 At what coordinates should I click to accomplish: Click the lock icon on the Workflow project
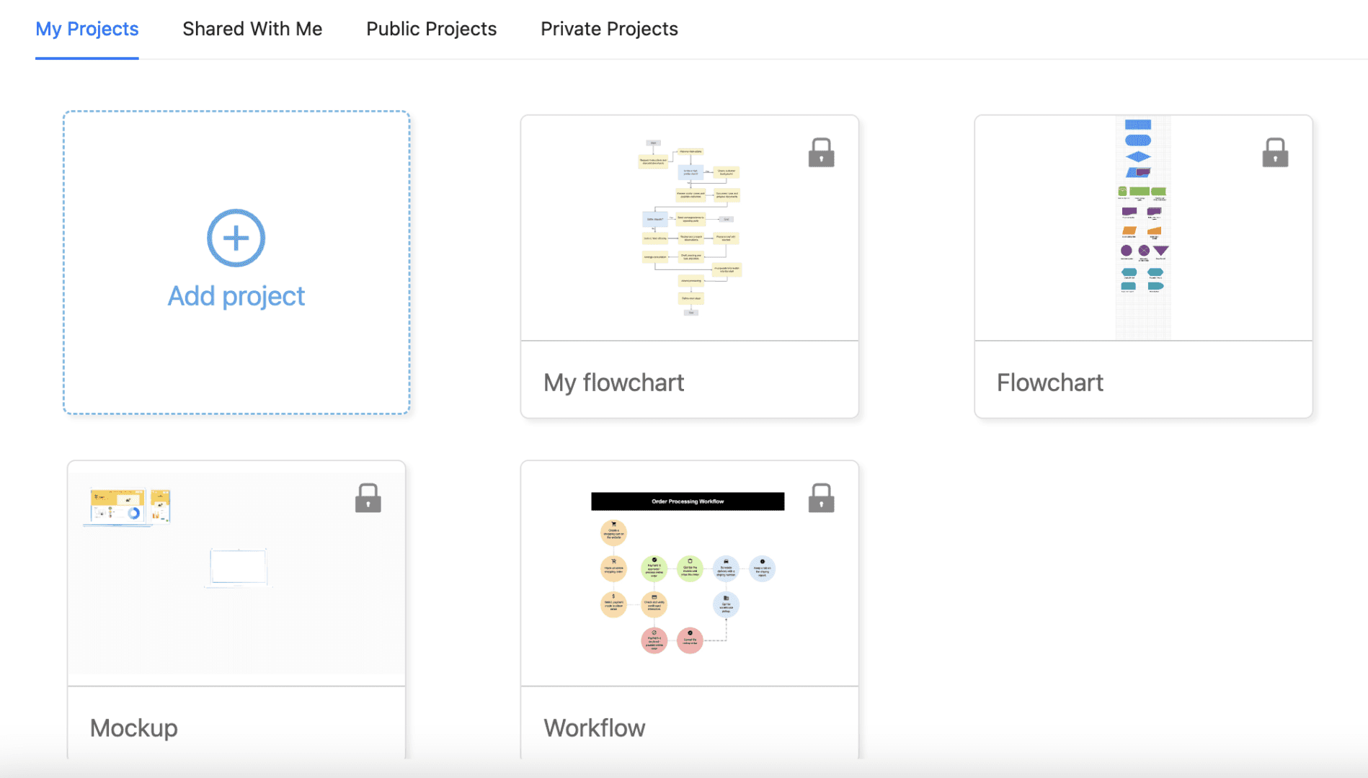821,498
